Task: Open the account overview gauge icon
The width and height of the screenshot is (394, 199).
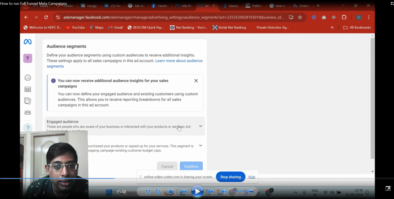Action: [28, 78]
